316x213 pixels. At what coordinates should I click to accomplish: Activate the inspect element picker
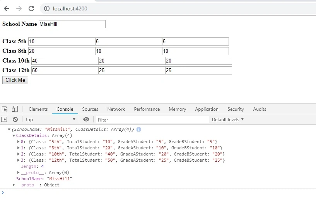(4, 109)
